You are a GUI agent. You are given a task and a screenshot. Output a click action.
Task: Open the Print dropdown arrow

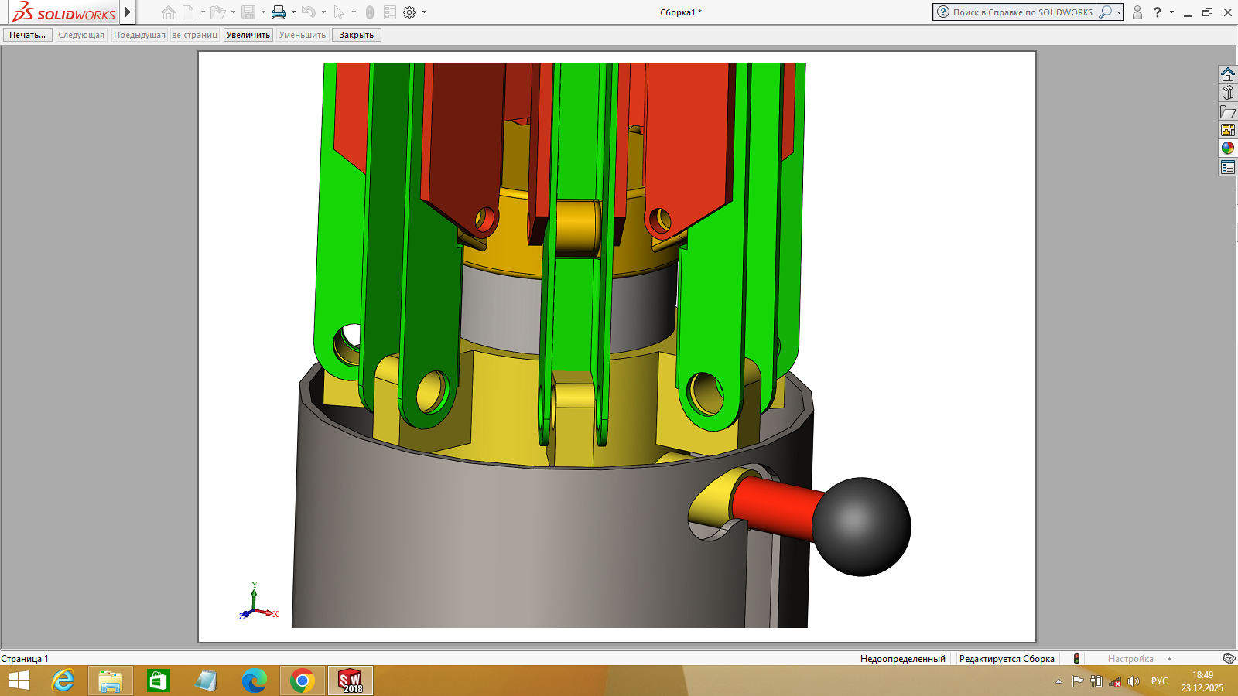[293, 12]
